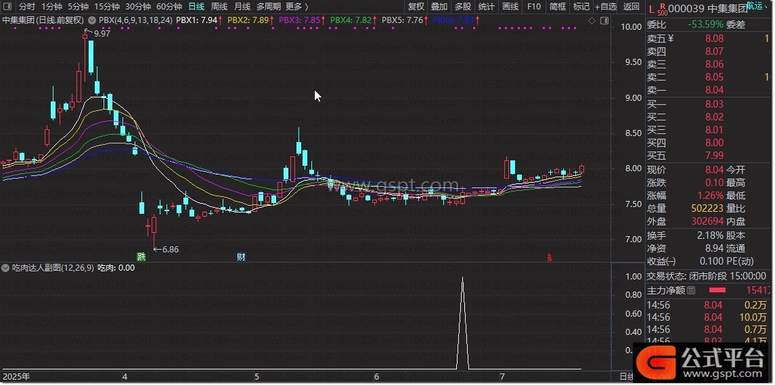The image size is (775, 385).
Task: Click the R500 tag beside stock code
Action: point(663,8)
